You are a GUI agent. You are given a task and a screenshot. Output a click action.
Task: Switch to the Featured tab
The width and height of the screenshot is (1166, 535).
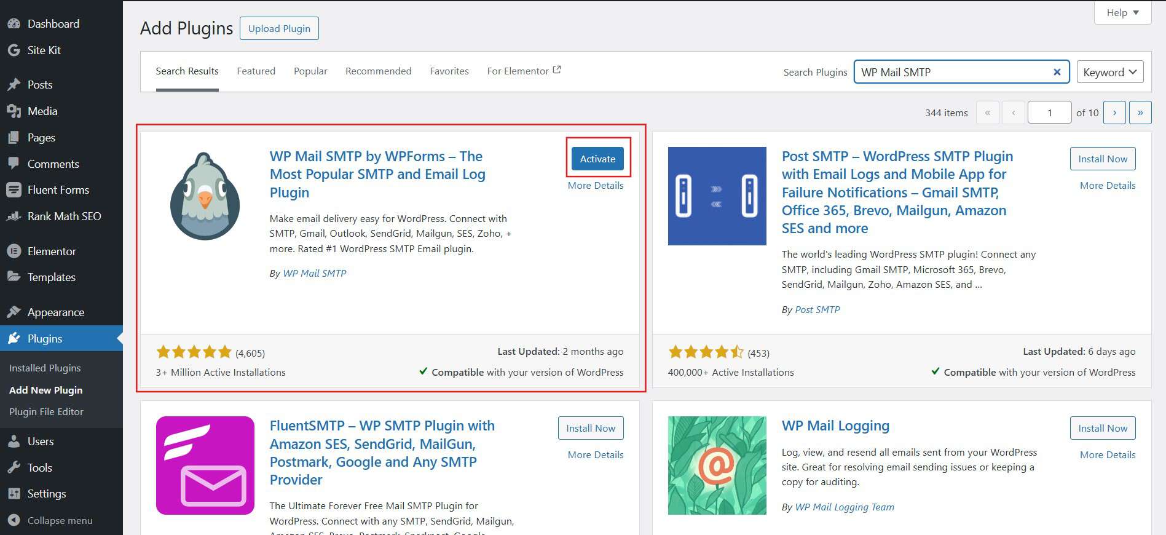256,71
